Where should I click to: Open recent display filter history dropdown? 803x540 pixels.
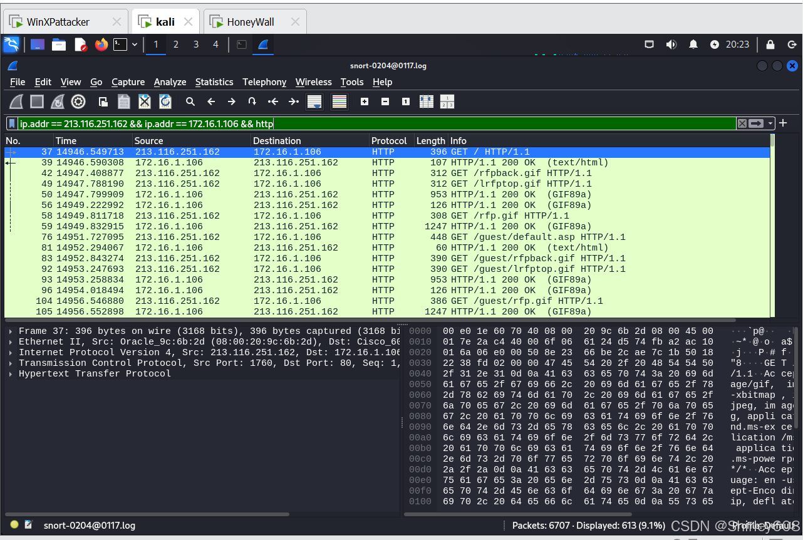tap(771, 123)
